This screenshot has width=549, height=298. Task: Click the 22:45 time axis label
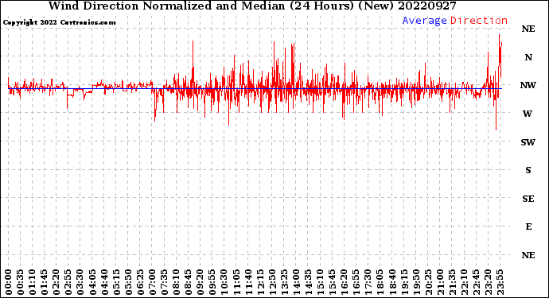coord(476,282)
